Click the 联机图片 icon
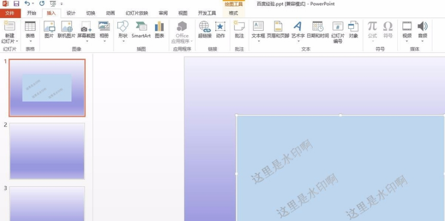The height and width of the screenshot is (221, 445). click(66, 26)
